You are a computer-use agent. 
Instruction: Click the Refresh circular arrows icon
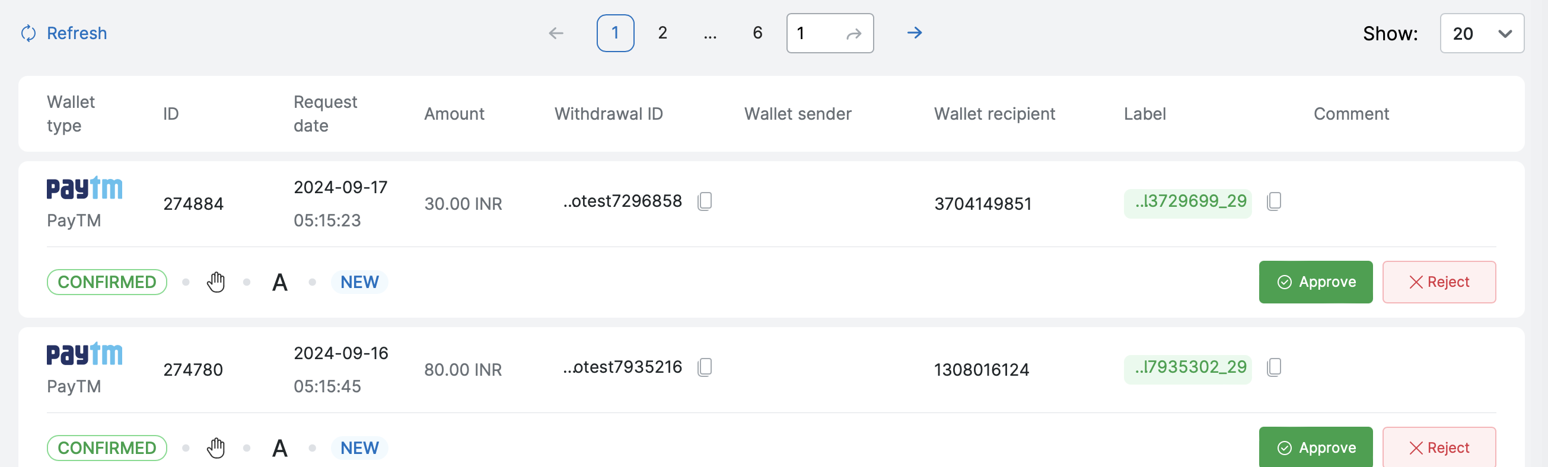pos(28,33)
